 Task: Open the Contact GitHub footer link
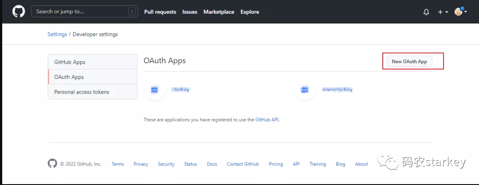pyautogui.click(x=243, y=164)
